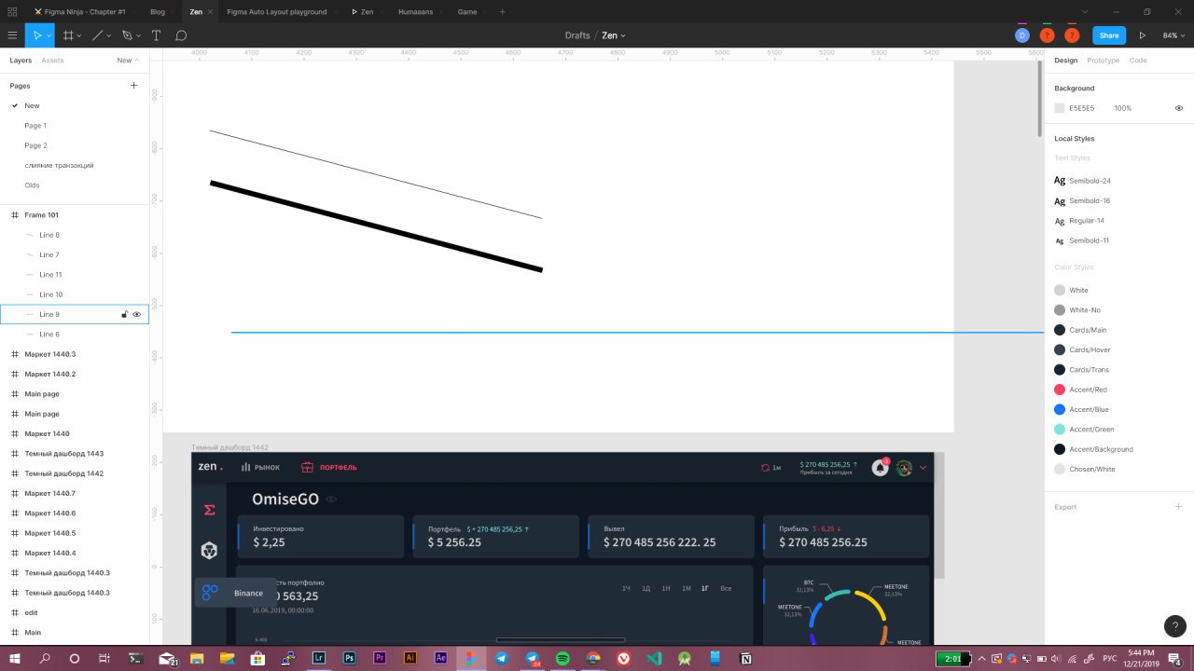
Task: Expand the window tabs chevron dropdown
Action: pyautogui.click(x=1085, y=12)
